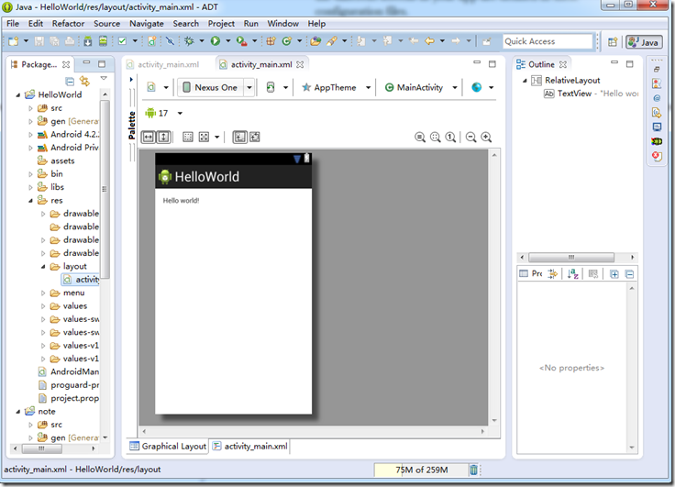Click the expand all plus icon in Properties
The image size is (675, 487).
[x=614, y=274]
